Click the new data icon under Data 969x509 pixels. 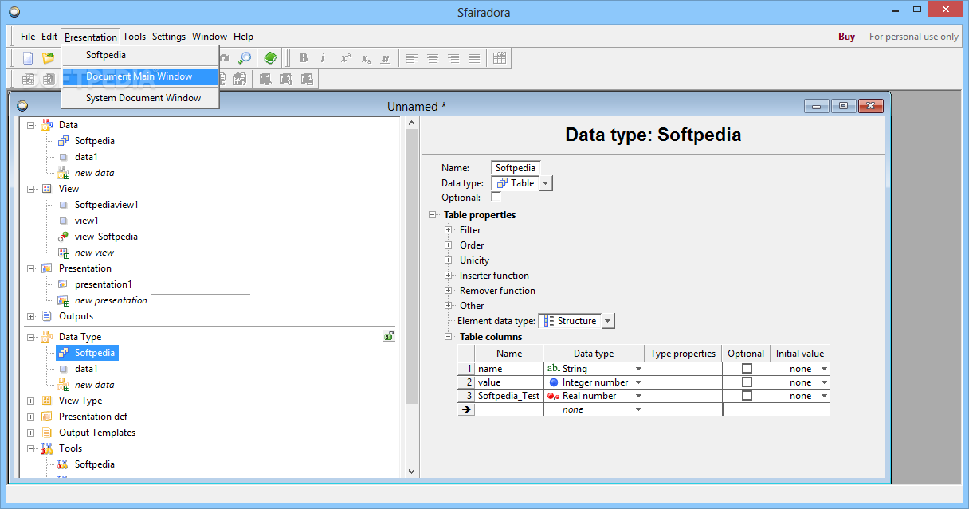pyautogui.click(x=64, y=173)
